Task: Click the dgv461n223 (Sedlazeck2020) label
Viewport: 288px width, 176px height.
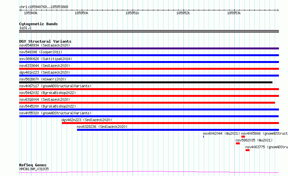Action: (45, 72)
